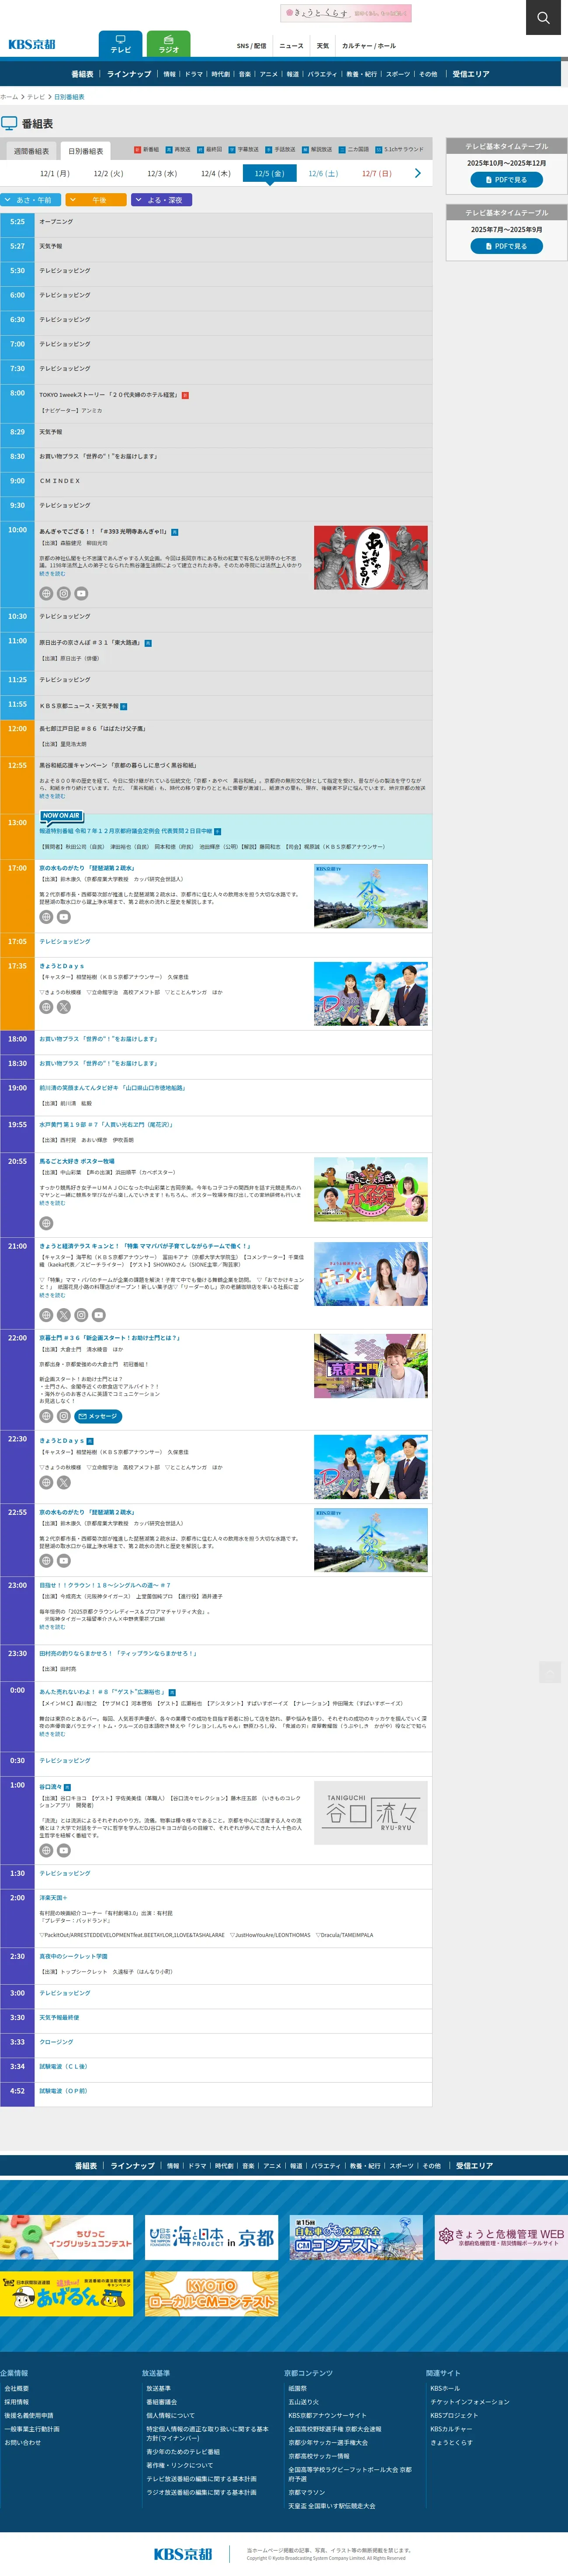Open YouTube icon for 谷口流々 at 1:00

(64, 1850)
